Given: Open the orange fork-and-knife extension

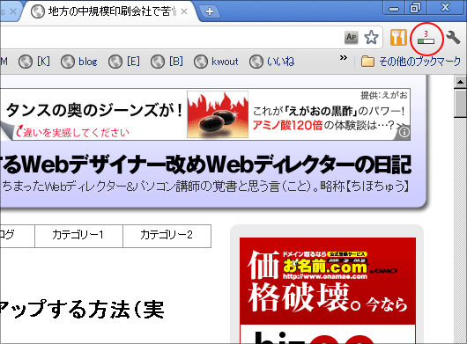Looking at the screenshot, I should pyautogui.click(x=398, y=38).
